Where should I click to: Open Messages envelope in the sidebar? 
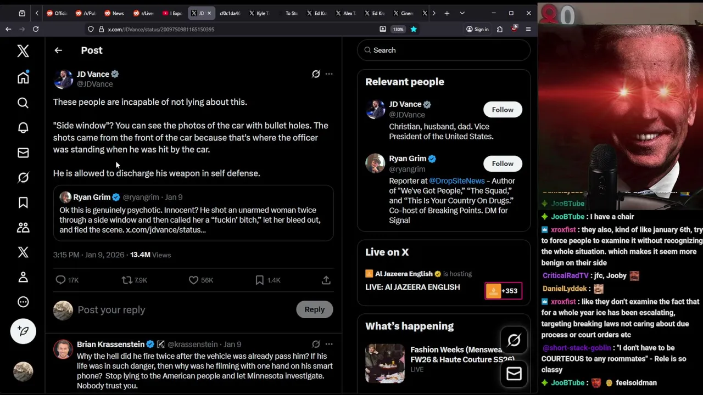[23, 153]
